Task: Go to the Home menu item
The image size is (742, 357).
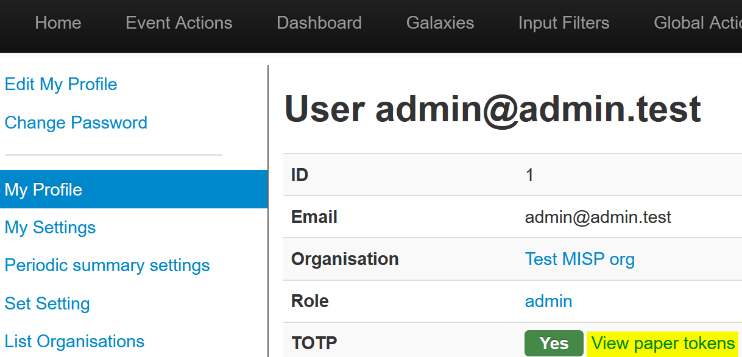Action: pos(58,23)
